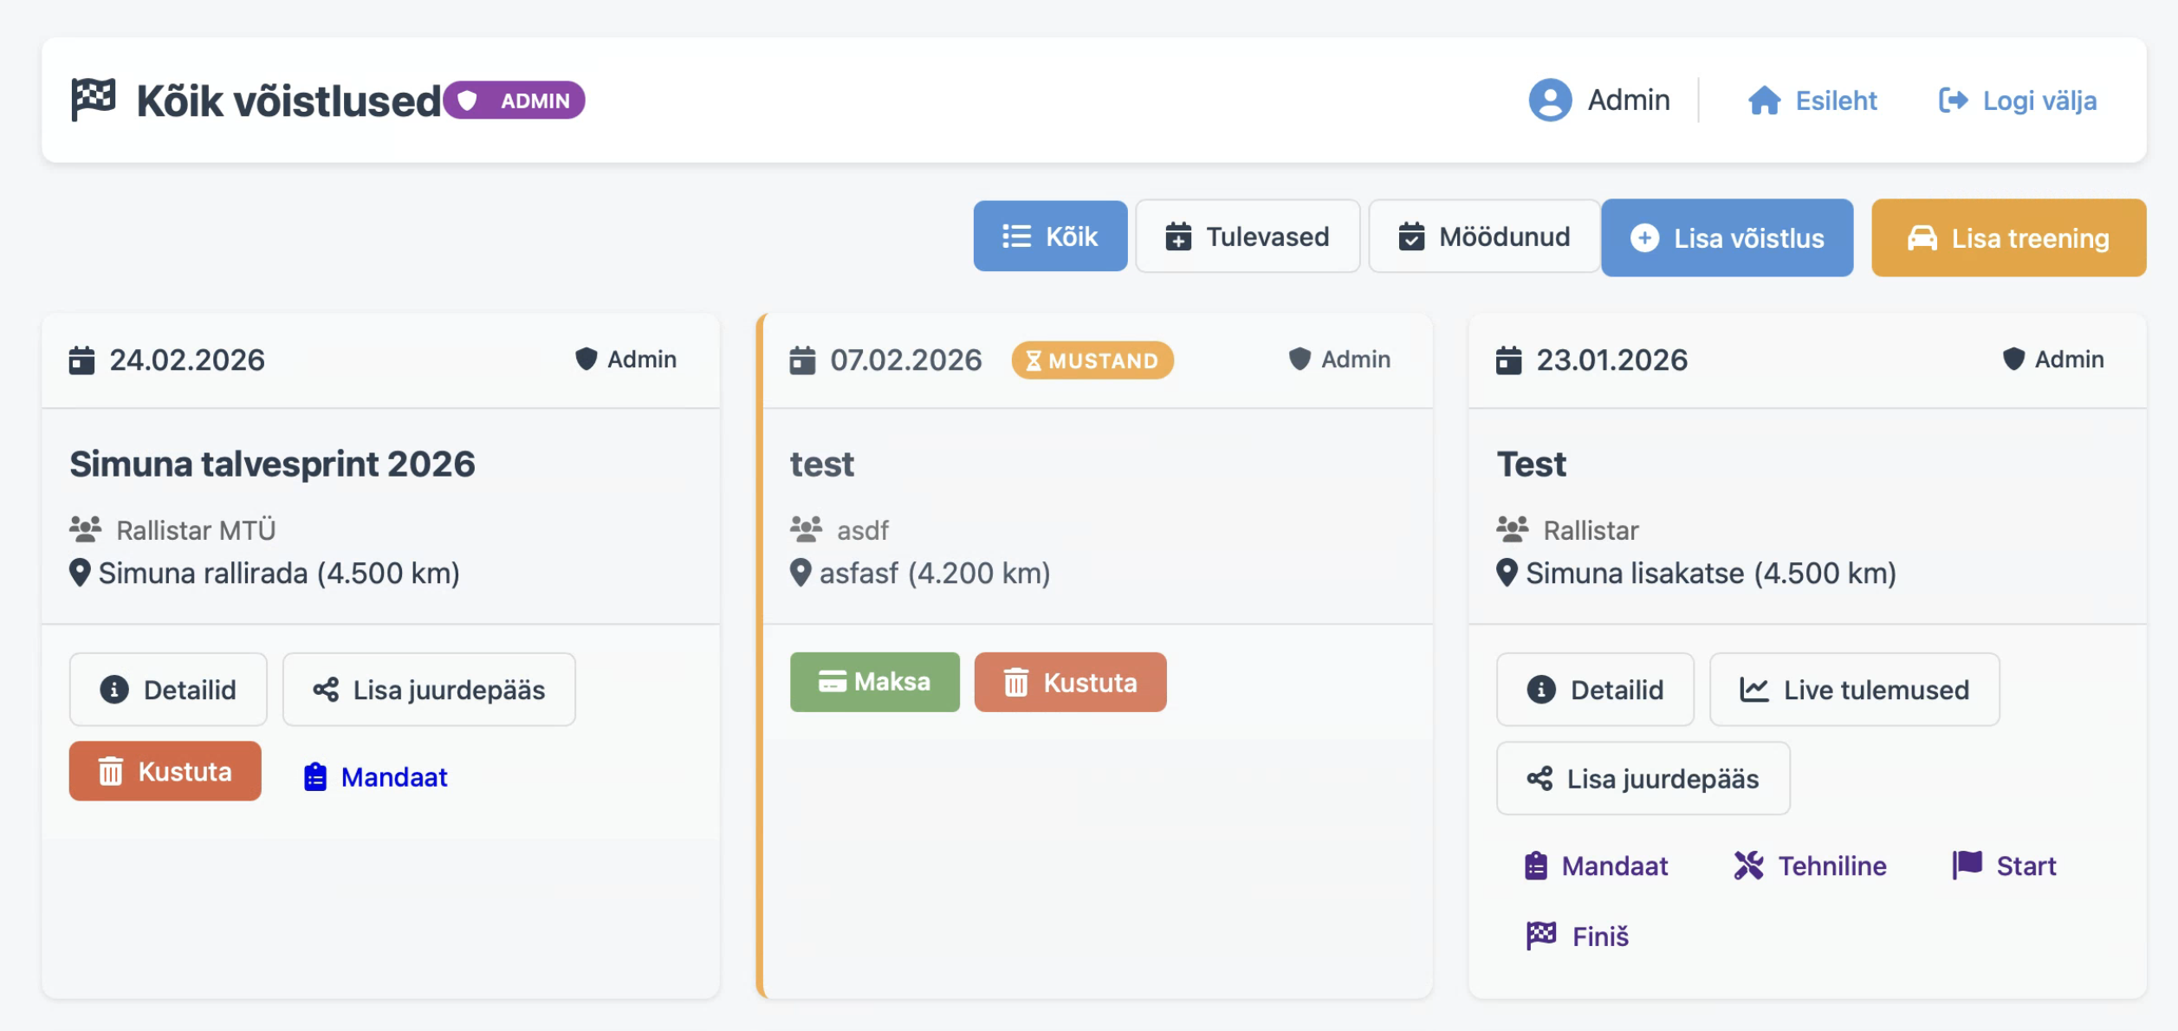Open Detailid for Simuna talvesprint 2026

(168, 690)
